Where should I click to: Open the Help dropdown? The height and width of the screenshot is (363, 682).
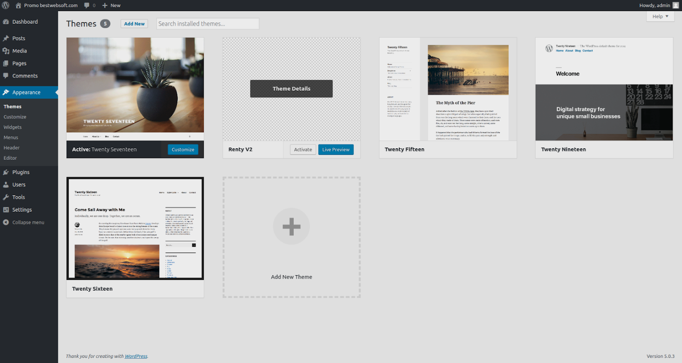(x=660, y=16)
